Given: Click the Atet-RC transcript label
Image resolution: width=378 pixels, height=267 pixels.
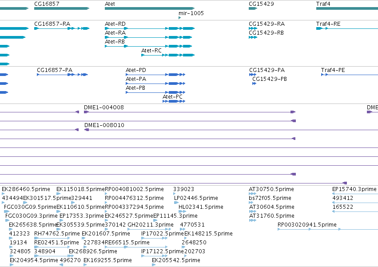Looking at the screenshot, I should 151,51.
